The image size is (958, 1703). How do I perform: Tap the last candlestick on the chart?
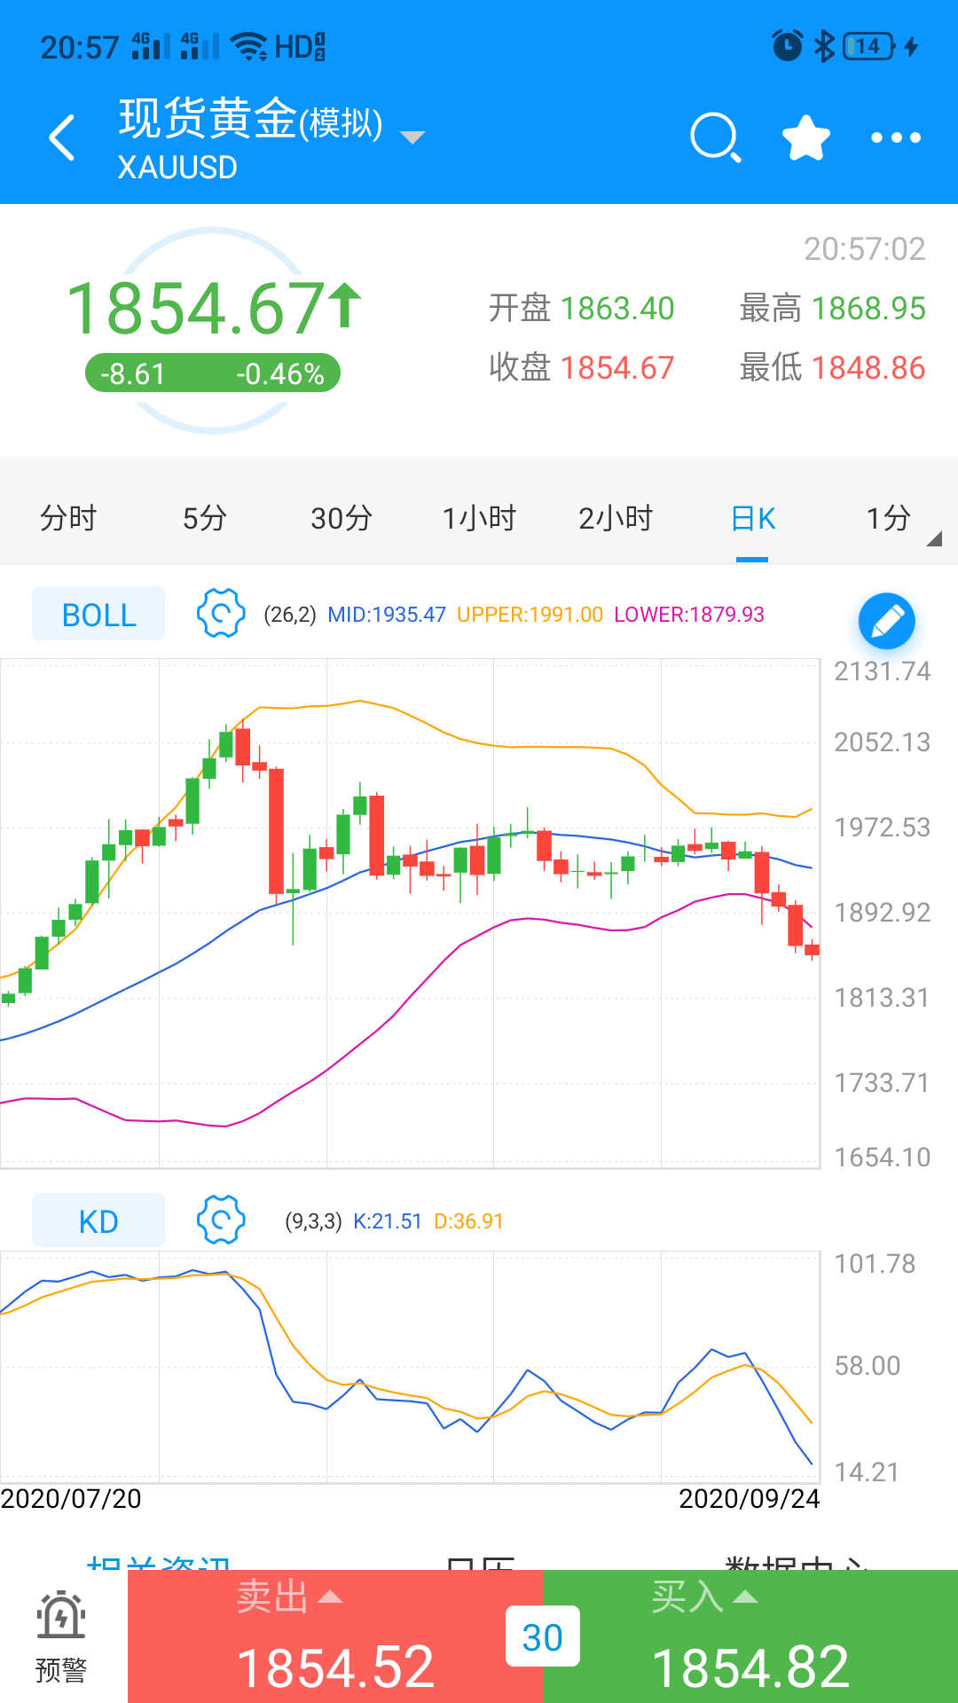coord(812,950)
